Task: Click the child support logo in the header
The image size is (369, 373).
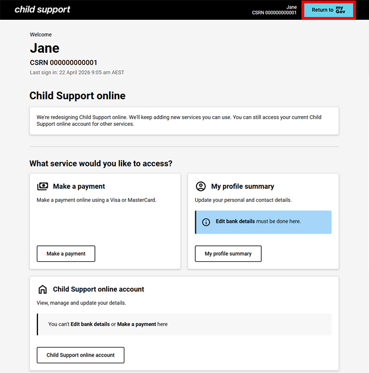Action: 43,10
